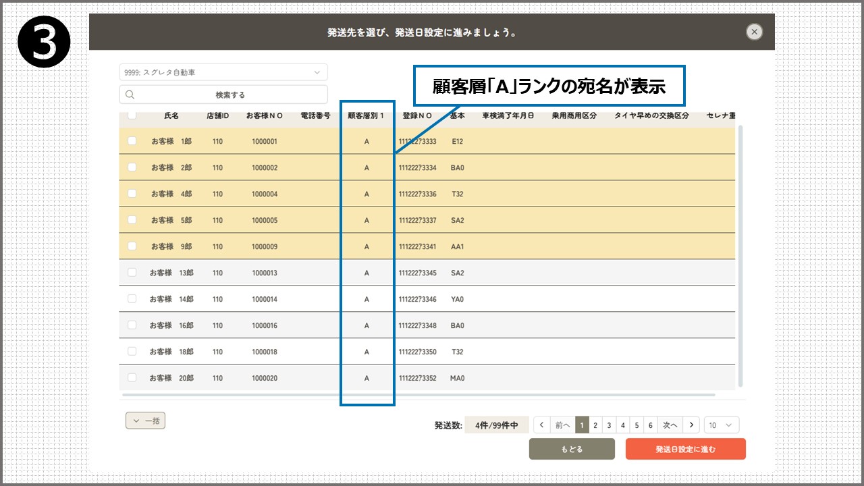Close the dialog with the X icon

(755, 32)
